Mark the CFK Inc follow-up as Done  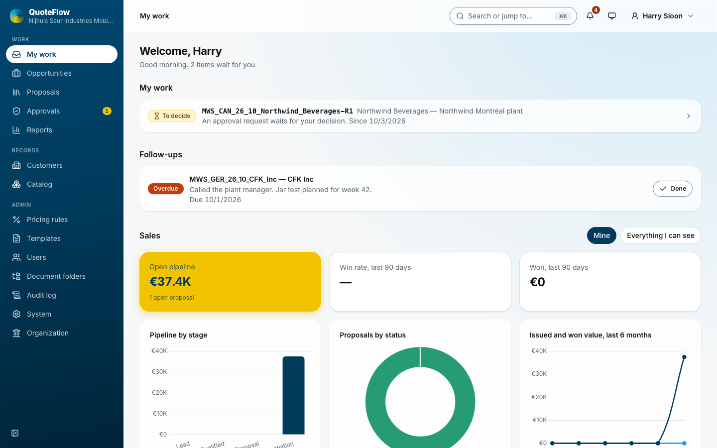point(673,189)
